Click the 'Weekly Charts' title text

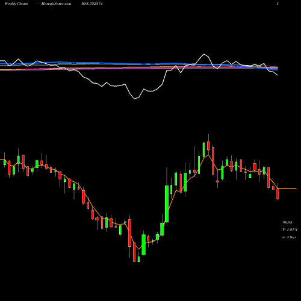click(x=16, y=4)
